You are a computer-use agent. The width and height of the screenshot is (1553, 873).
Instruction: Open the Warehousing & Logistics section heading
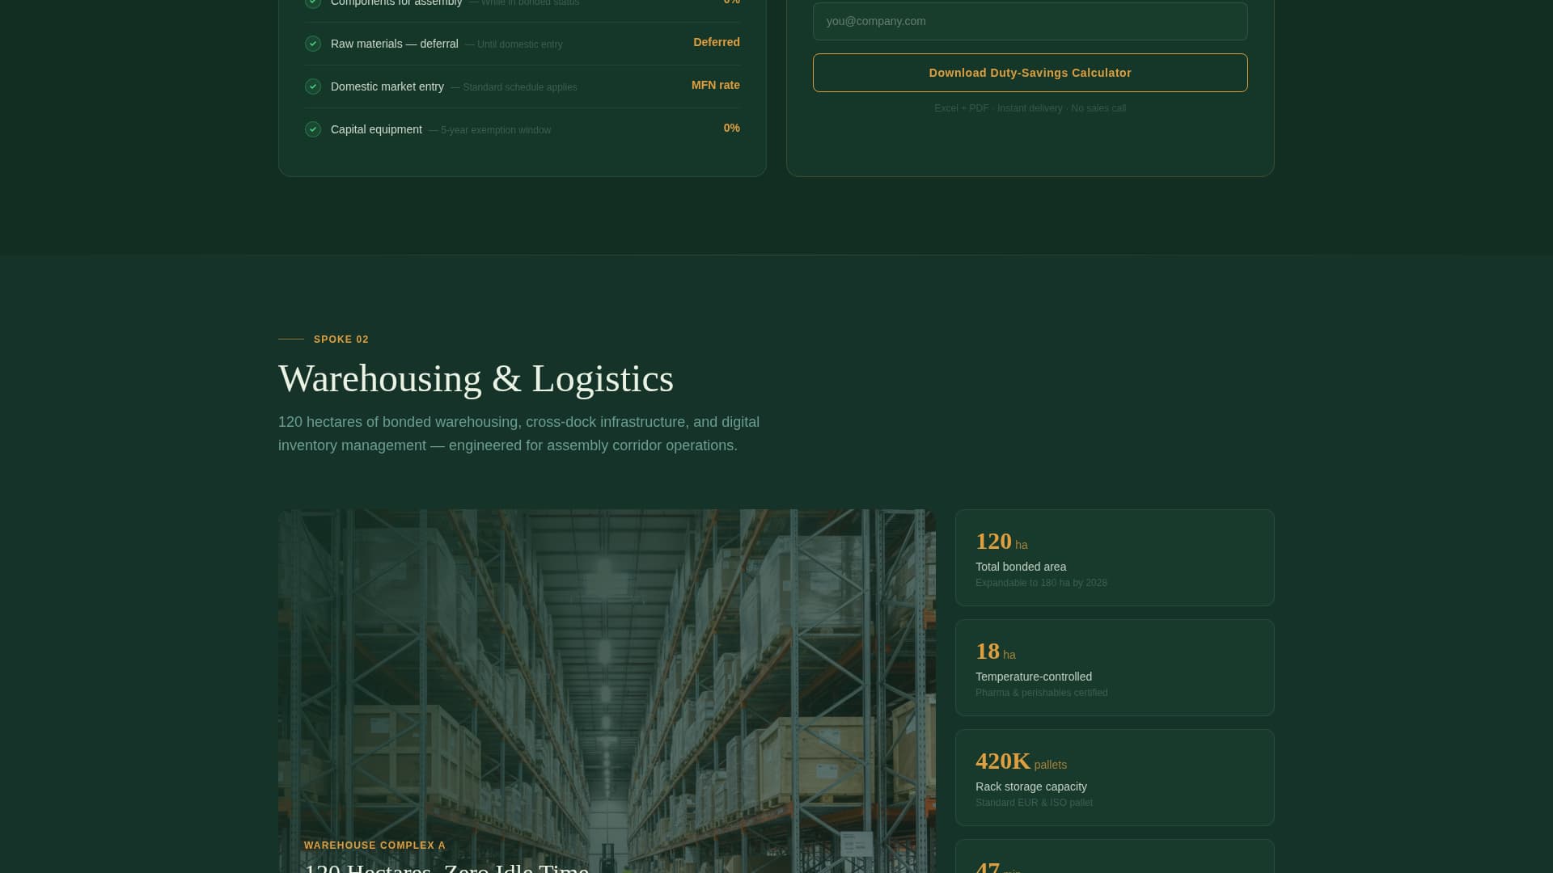(476, 378)
